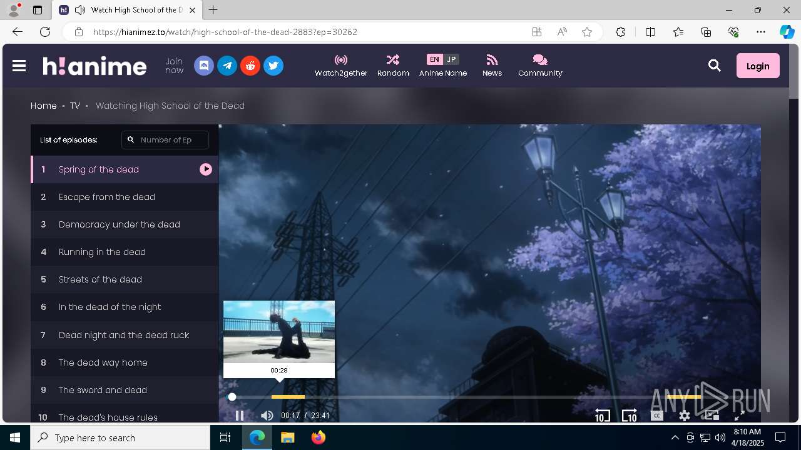Play episode 3 Democracy under the dead
Image resolution: width=801 pixels, height=450 pixels.
pos(125,224)
